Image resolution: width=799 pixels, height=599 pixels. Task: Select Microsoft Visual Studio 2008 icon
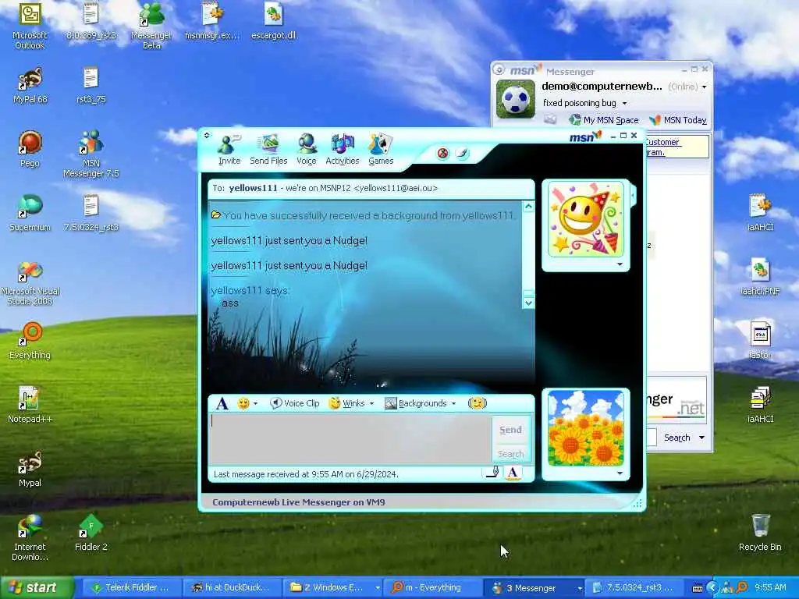point(30,283)
